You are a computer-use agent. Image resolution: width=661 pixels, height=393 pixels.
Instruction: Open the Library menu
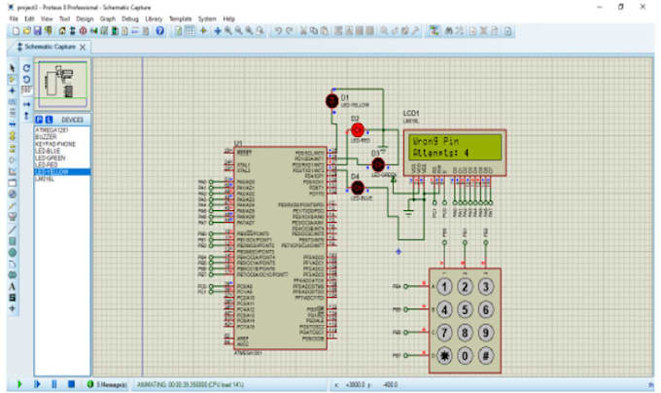point(155,18)
